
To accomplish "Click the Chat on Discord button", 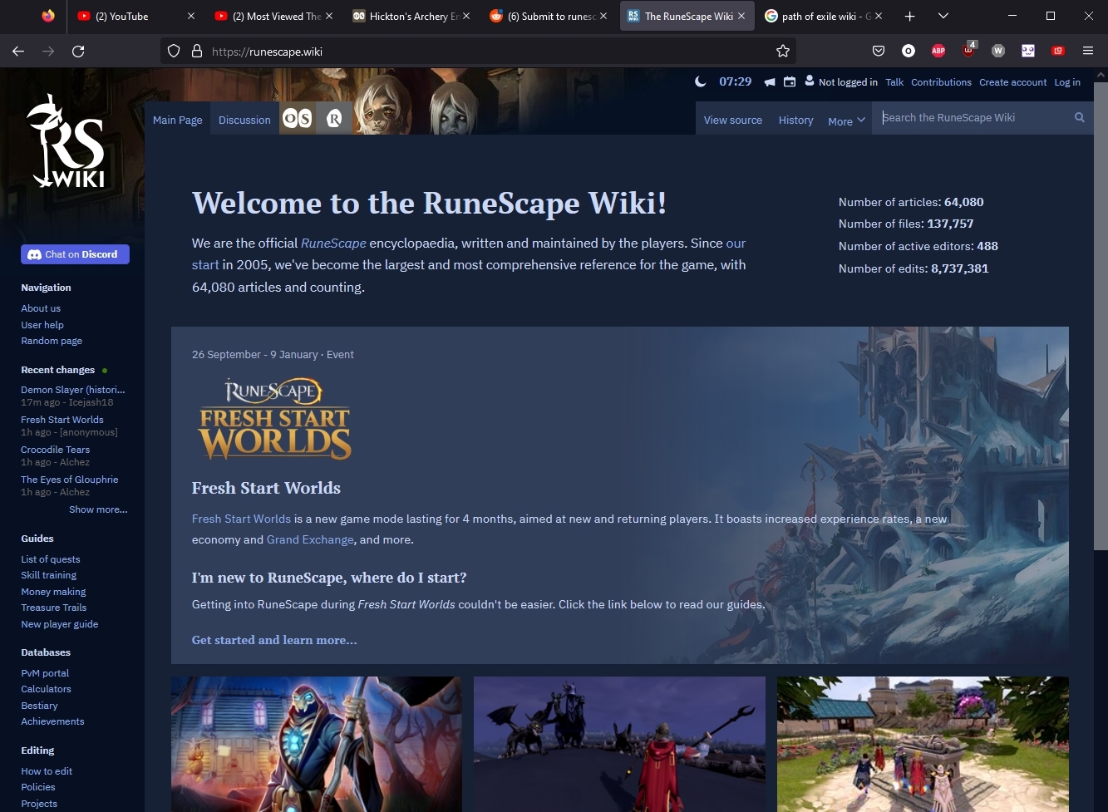I will (75, 254).
